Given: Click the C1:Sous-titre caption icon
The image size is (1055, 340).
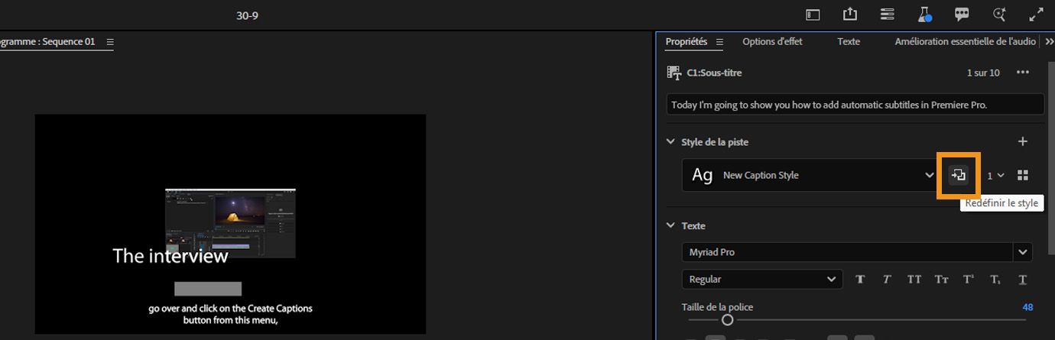Looking at the screenshot, I should point(674,73).
